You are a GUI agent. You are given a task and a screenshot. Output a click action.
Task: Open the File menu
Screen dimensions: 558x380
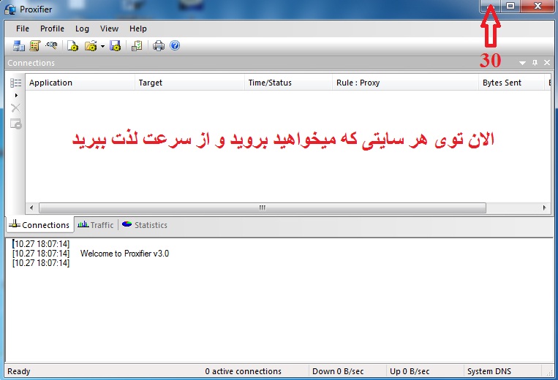click(23, 28)
